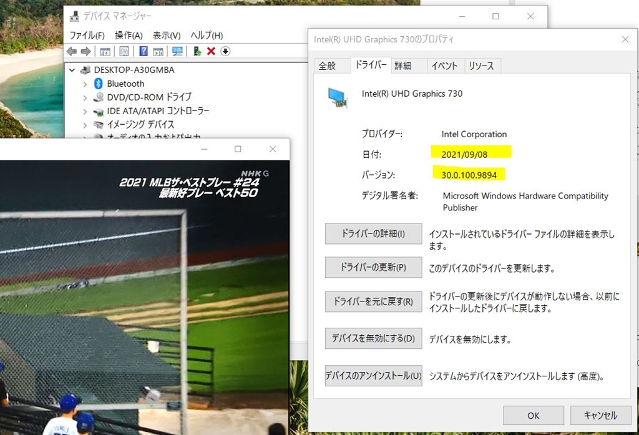Click the back arrow in Device Manager toolbar
639x435 pixels.
72,51
